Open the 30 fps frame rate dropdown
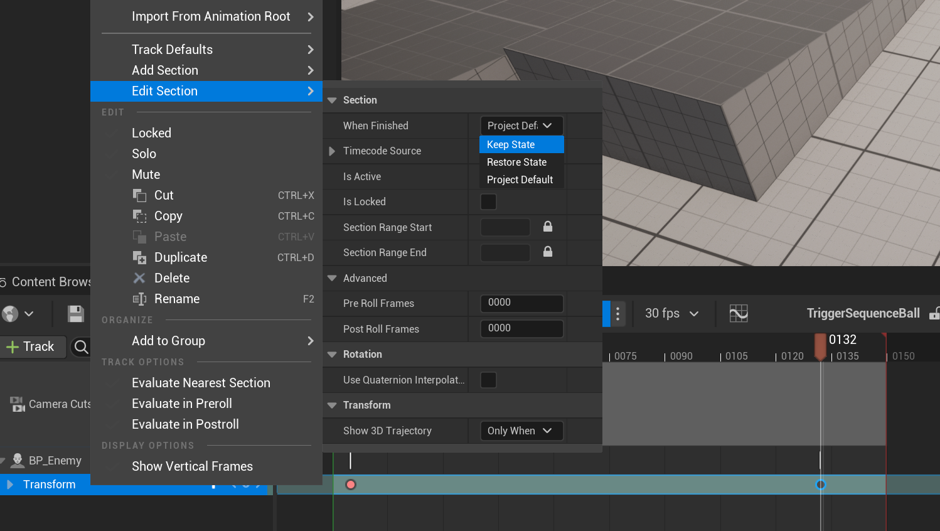940x531 pixels. (x=671, y=313)
